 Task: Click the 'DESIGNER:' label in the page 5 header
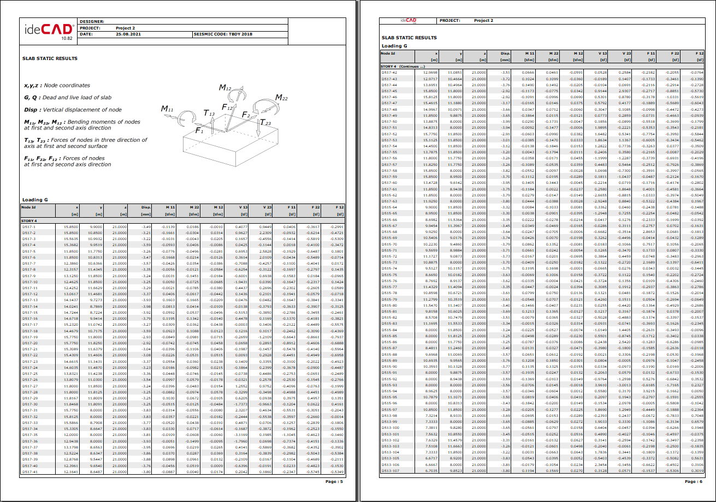92,21
